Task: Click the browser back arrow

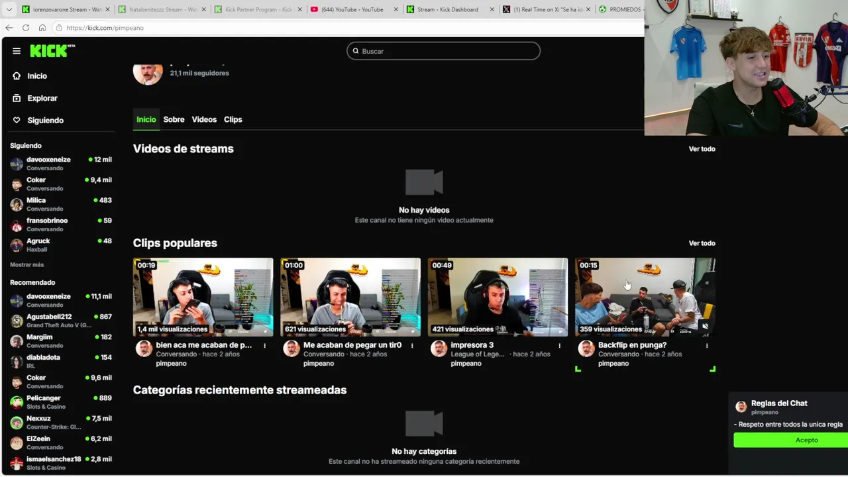Action: click(x=9, y=28)
